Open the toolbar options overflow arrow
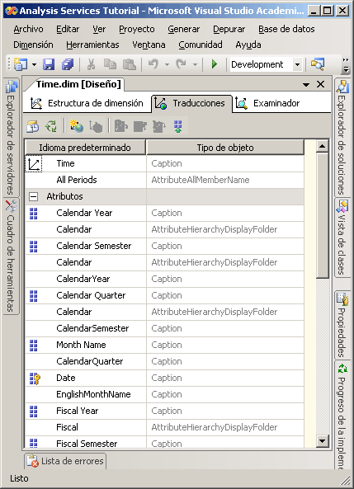 point(346,65)
